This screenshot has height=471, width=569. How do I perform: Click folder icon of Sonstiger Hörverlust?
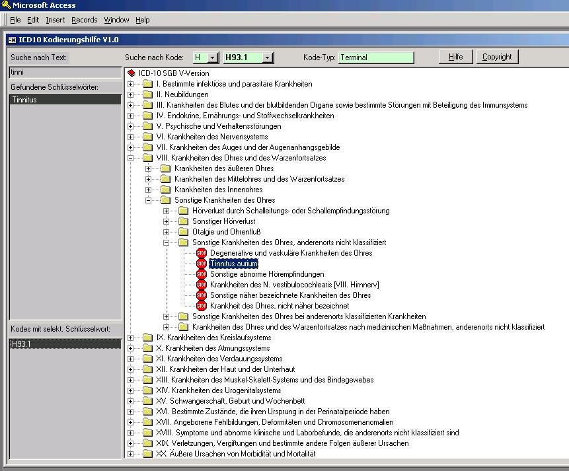coord(184,221)
